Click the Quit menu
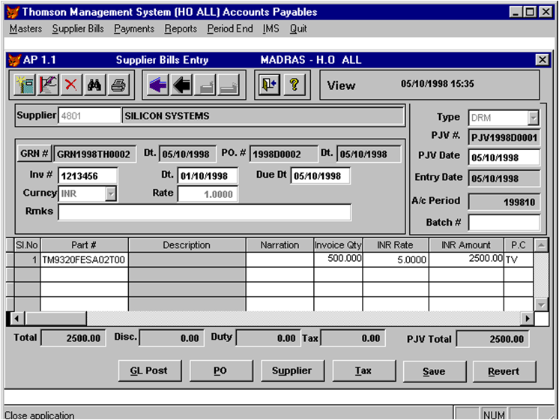 tap(298, 28)
